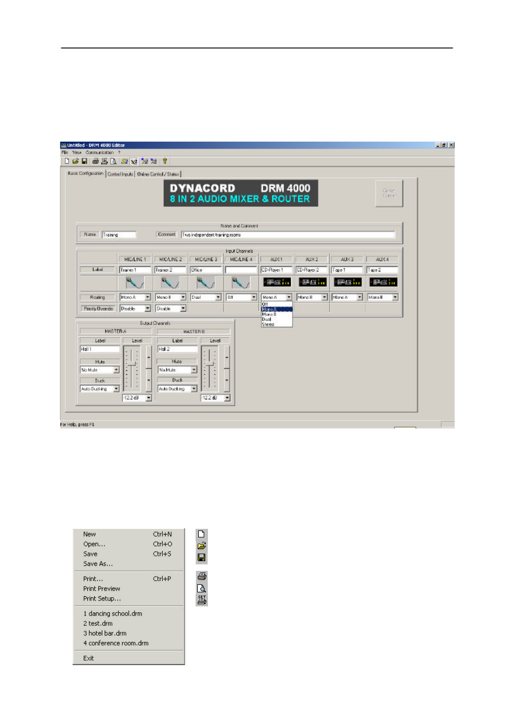Image resolution: width=514 pixels, height=727 pixels.
Task: Click the New page icon beside the File menu list
Action: pyautogui.click(x=202, y=534)
